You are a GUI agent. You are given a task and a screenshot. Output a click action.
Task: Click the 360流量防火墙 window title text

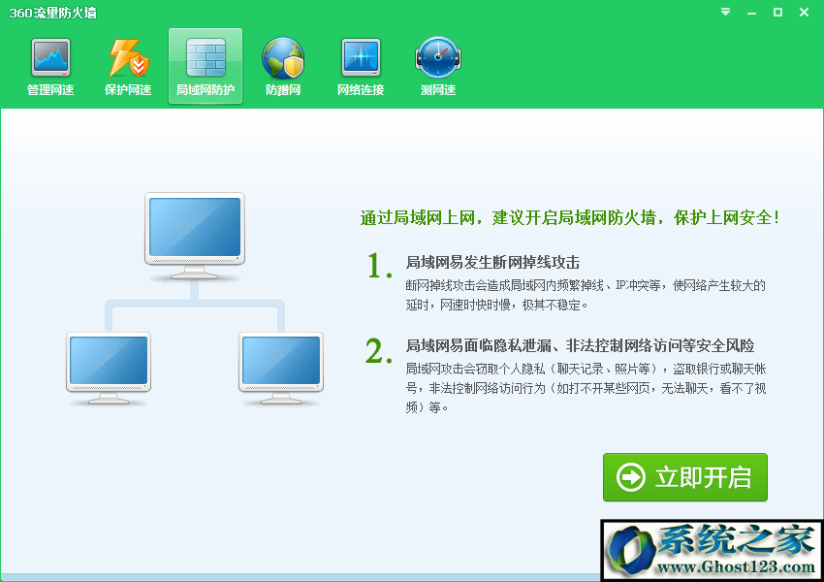(53, 14)
